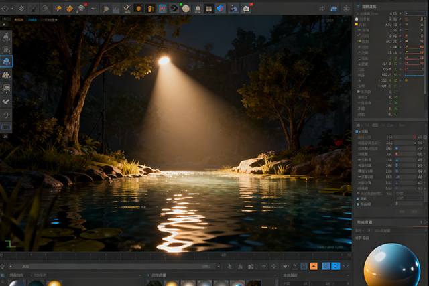This screenshot has width=429, height=286.
Task: Toggle the rightmost blue button on timeline bar
Action: tap(336, 266)
